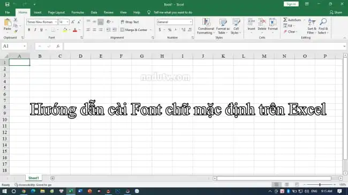Click in the formula bar

pos(203,46)
